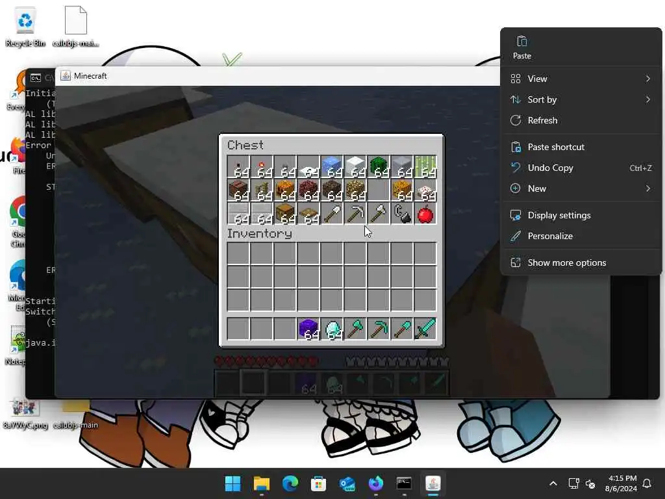Grab the netherrack stack
Screen dimensions: 665x499
point(308,190)
